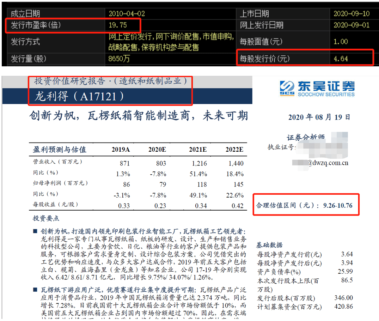Click the 投资要点 section heading
This screenshot has height=321, width=379.
click(x=46, y=218)
